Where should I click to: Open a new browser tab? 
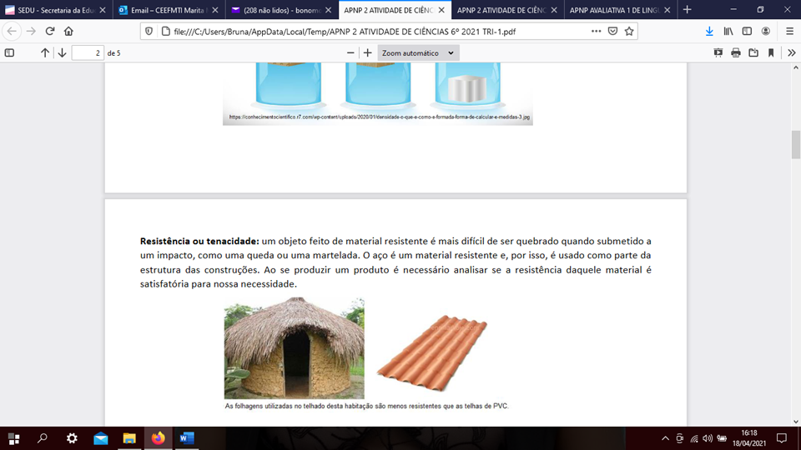(688, 10)
